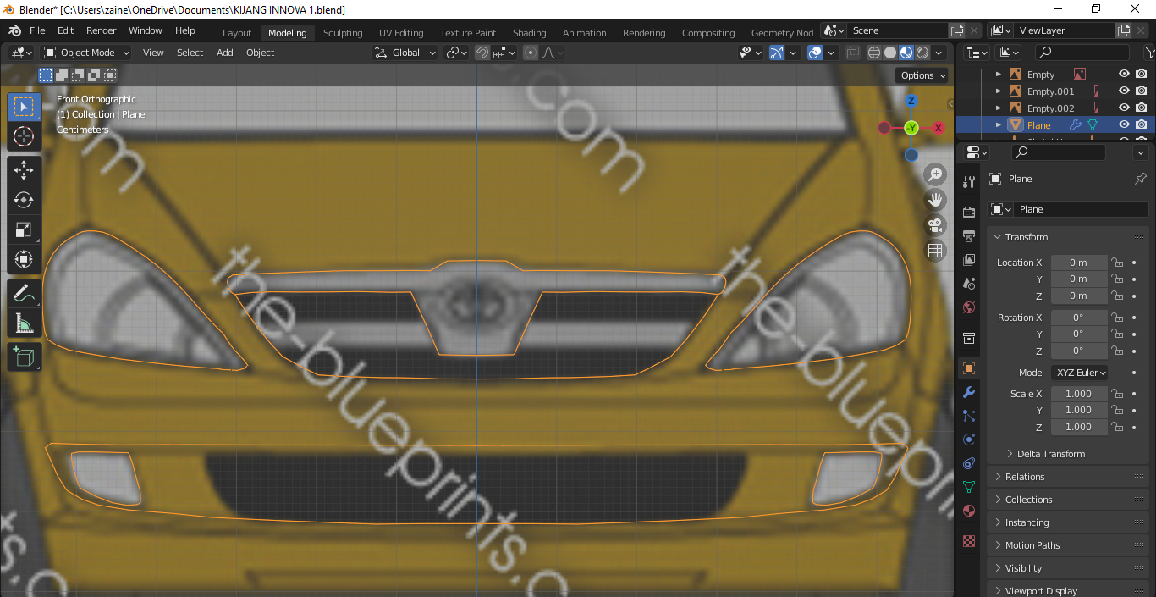Activate the Annotate pencil tool

click(x=24, y=294)
